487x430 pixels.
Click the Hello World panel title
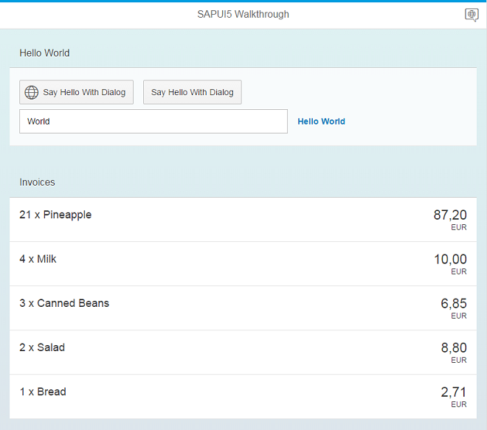44,53
